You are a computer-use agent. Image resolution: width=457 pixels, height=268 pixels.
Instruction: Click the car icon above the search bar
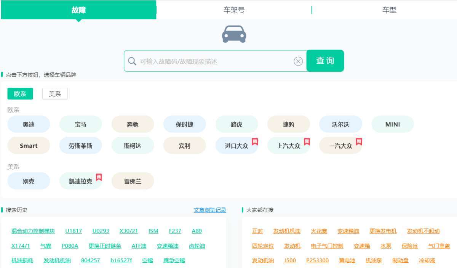point(234,34)
